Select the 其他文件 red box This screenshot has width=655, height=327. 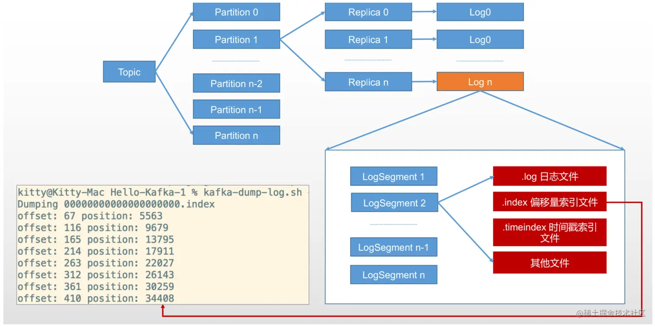click(550, 262)
